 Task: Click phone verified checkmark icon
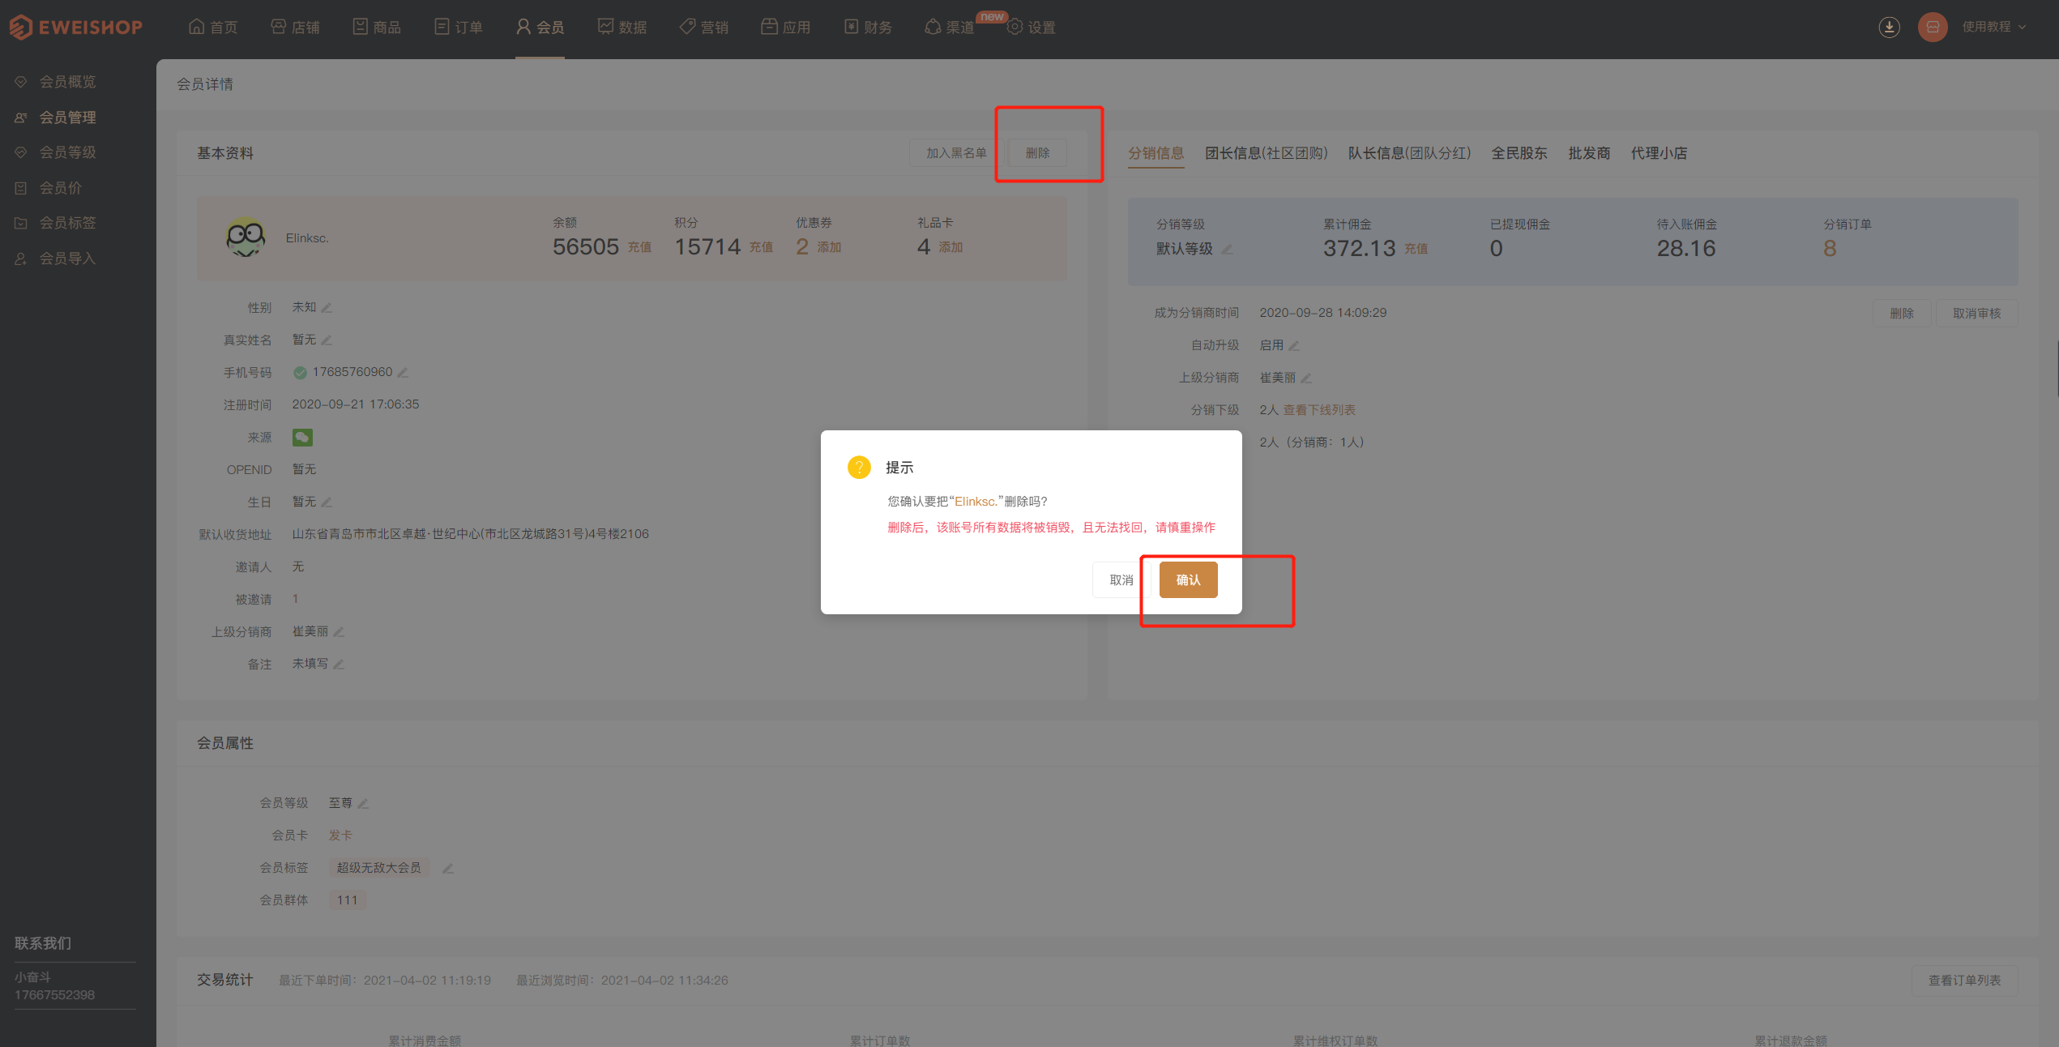tap(300, 372)
